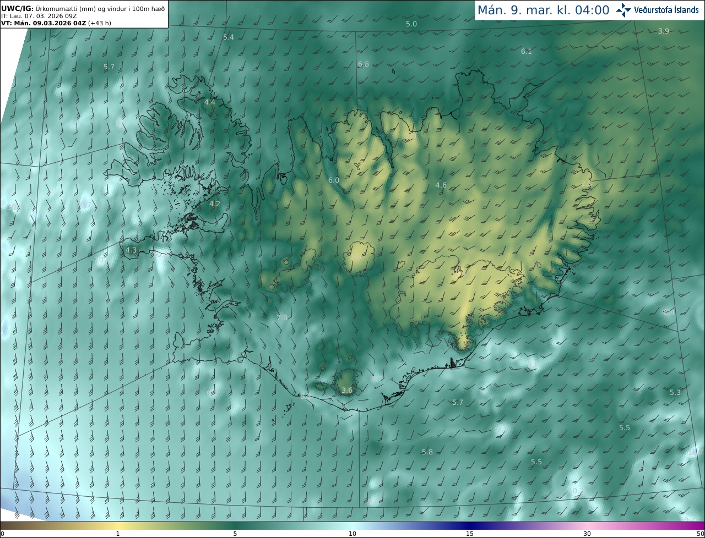The width and height of the screenshot is (705, 538).
Task: Select the 'Mán. 9. mar. kl. 04:00' timestamp
Action: click(x=543, y=10)
